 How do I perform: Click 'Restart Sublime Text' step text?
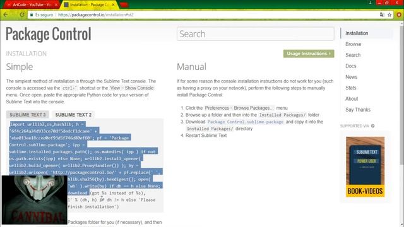(x=206, y=136)
